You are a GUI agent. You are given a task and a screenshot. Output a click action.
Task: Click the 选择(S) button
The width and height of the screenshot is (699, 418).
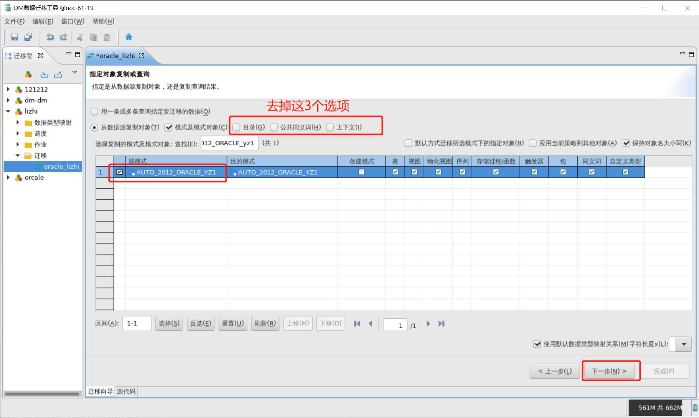point(169,323)
